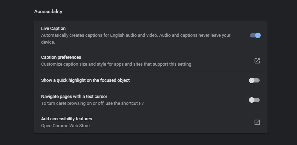Click the caret browsing F7 shortcut description
The width and height of the screenshot is (297, 145).
(x=93, y=103)
